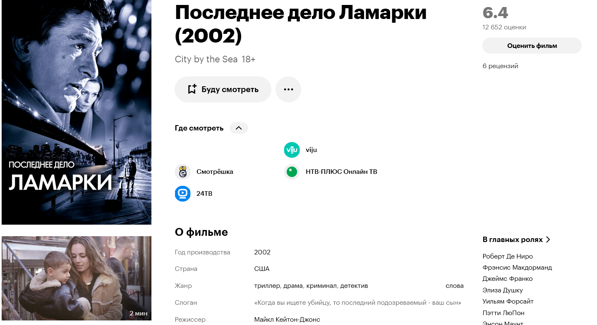Click the О фильме section heading

pos(201,232)
